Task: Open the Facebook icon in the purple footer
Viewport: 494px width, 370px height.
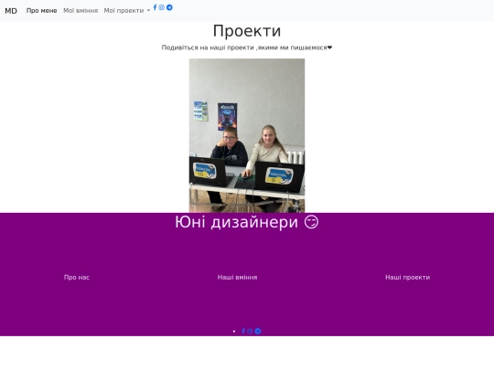Action: coord(243,331)
